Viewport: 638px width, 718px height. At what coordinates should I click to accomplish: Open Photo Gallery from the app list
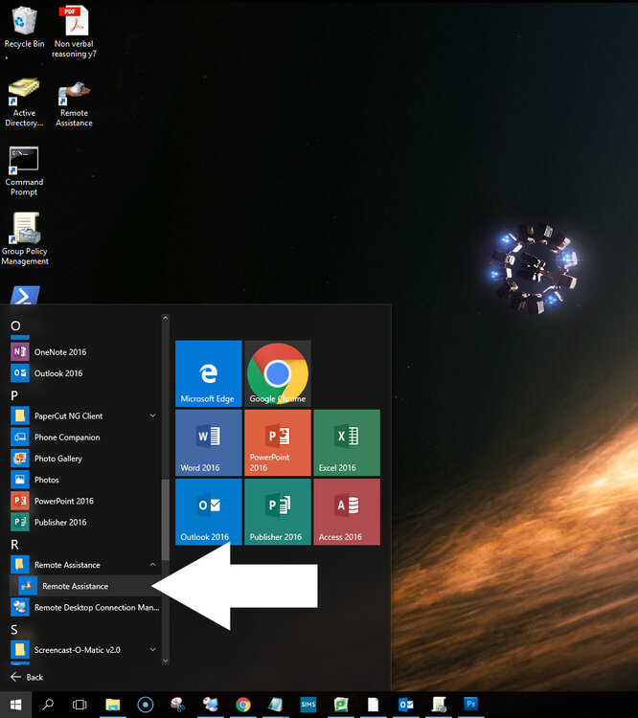(85, 459)
